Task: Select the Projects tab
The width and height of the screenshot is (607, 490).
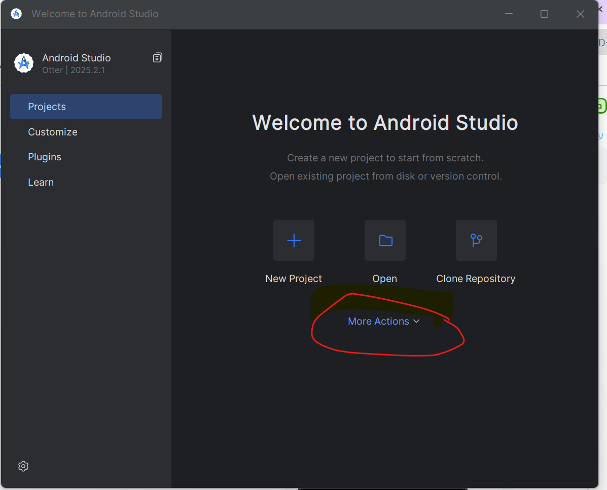Action: [86, 107]
